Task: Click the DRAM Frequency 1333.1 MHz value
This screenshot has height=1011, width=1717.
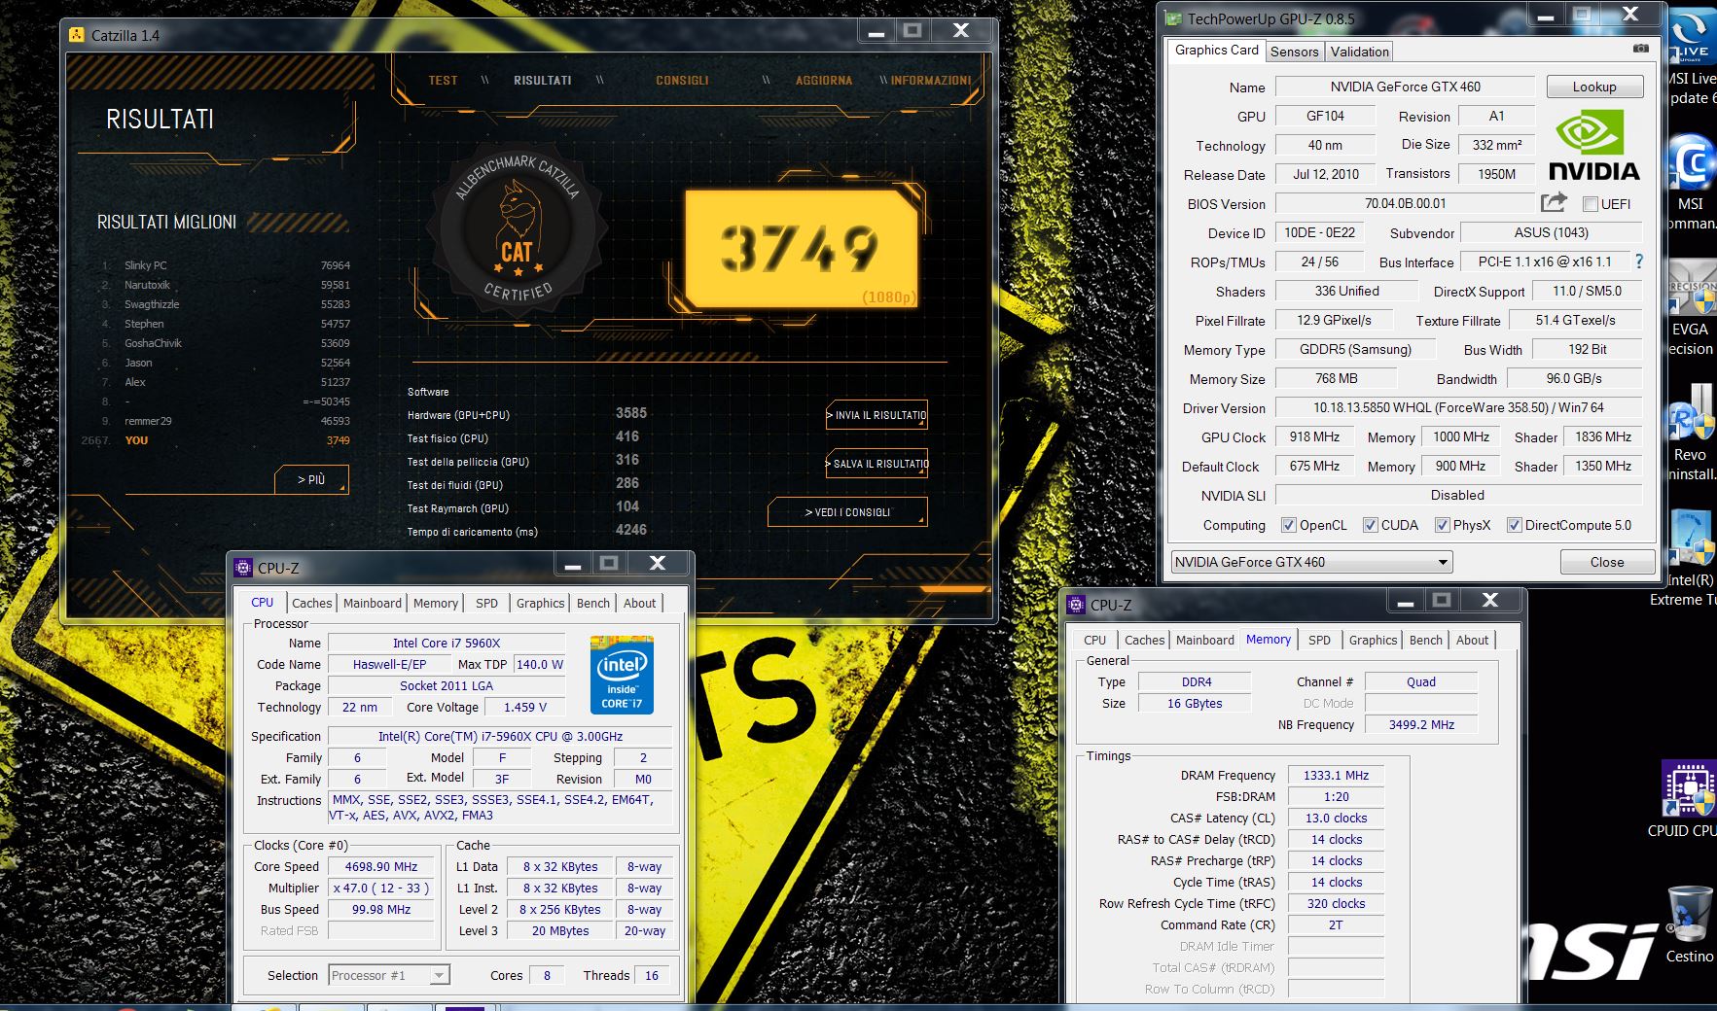Action: point(1336,776)
